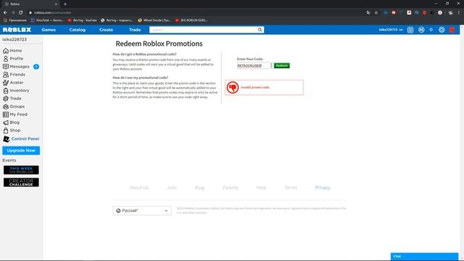Open Friends in the sidebar
Image resolution: width=464 pixels, height=261 pixels.
click(x=14, y=75)
